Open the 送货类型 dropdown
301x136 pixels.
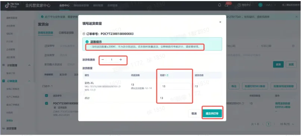[63, 55]
